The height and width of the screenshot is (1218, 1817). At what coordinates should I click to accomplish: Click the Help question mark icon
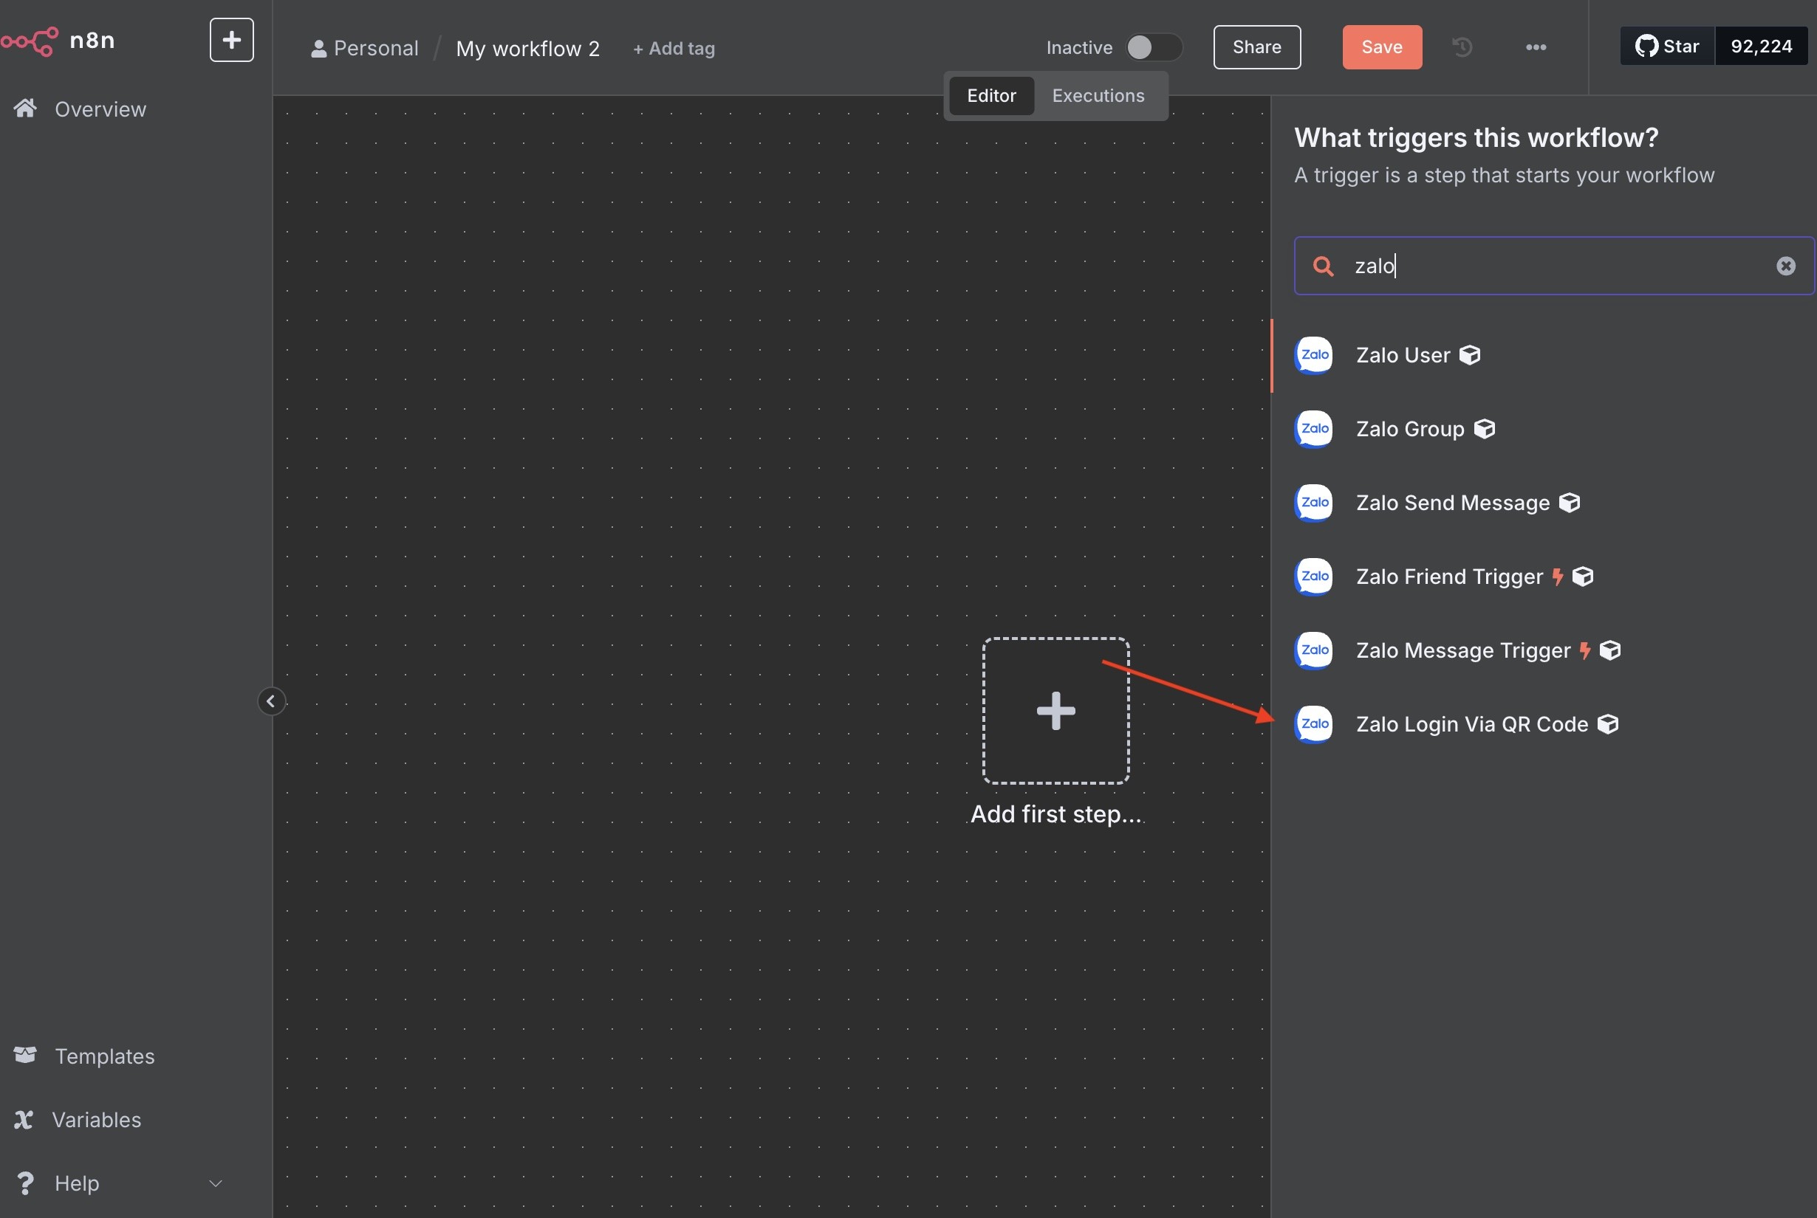25,1183
